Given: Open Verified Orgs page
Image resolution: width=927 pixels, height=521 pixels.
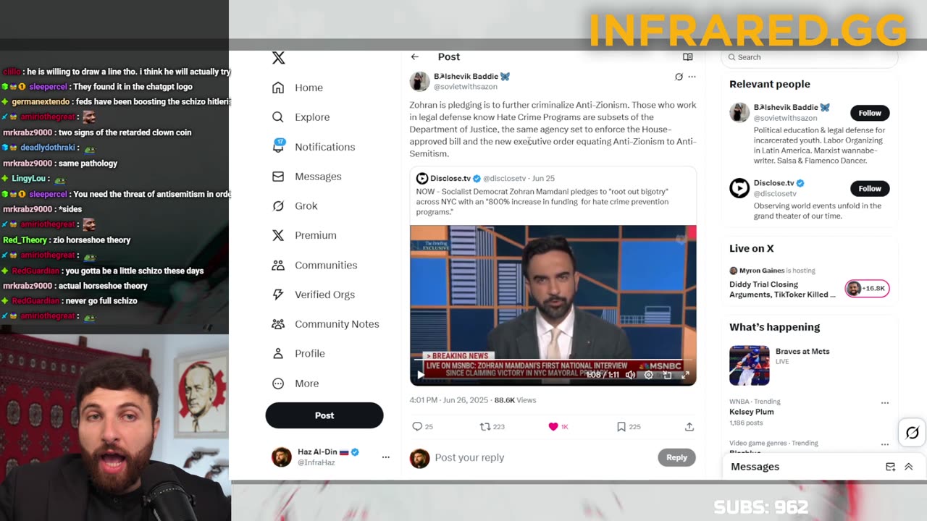Looking at the screenshot, I should click(324, 295).
